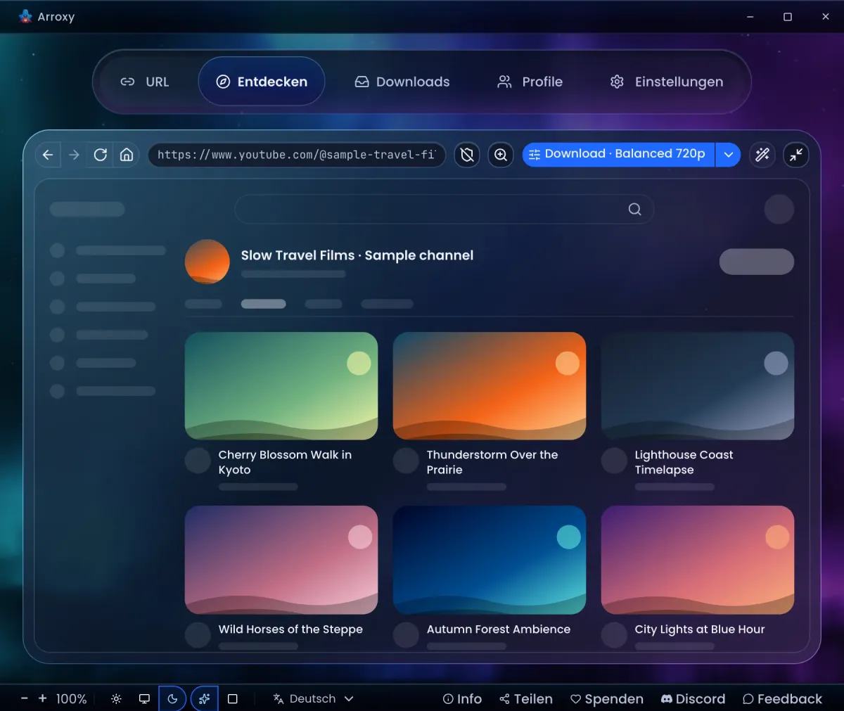Reload the page with the refresh icon
The image size is (844, 711).
click(101, 155)
